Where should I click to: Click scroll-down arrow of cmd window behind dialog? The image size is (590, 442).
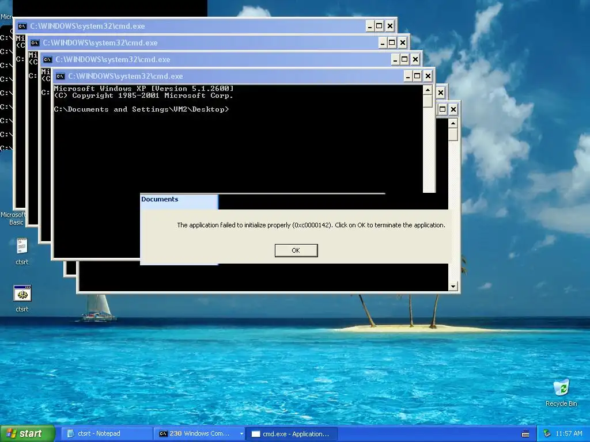coord(453,287)
